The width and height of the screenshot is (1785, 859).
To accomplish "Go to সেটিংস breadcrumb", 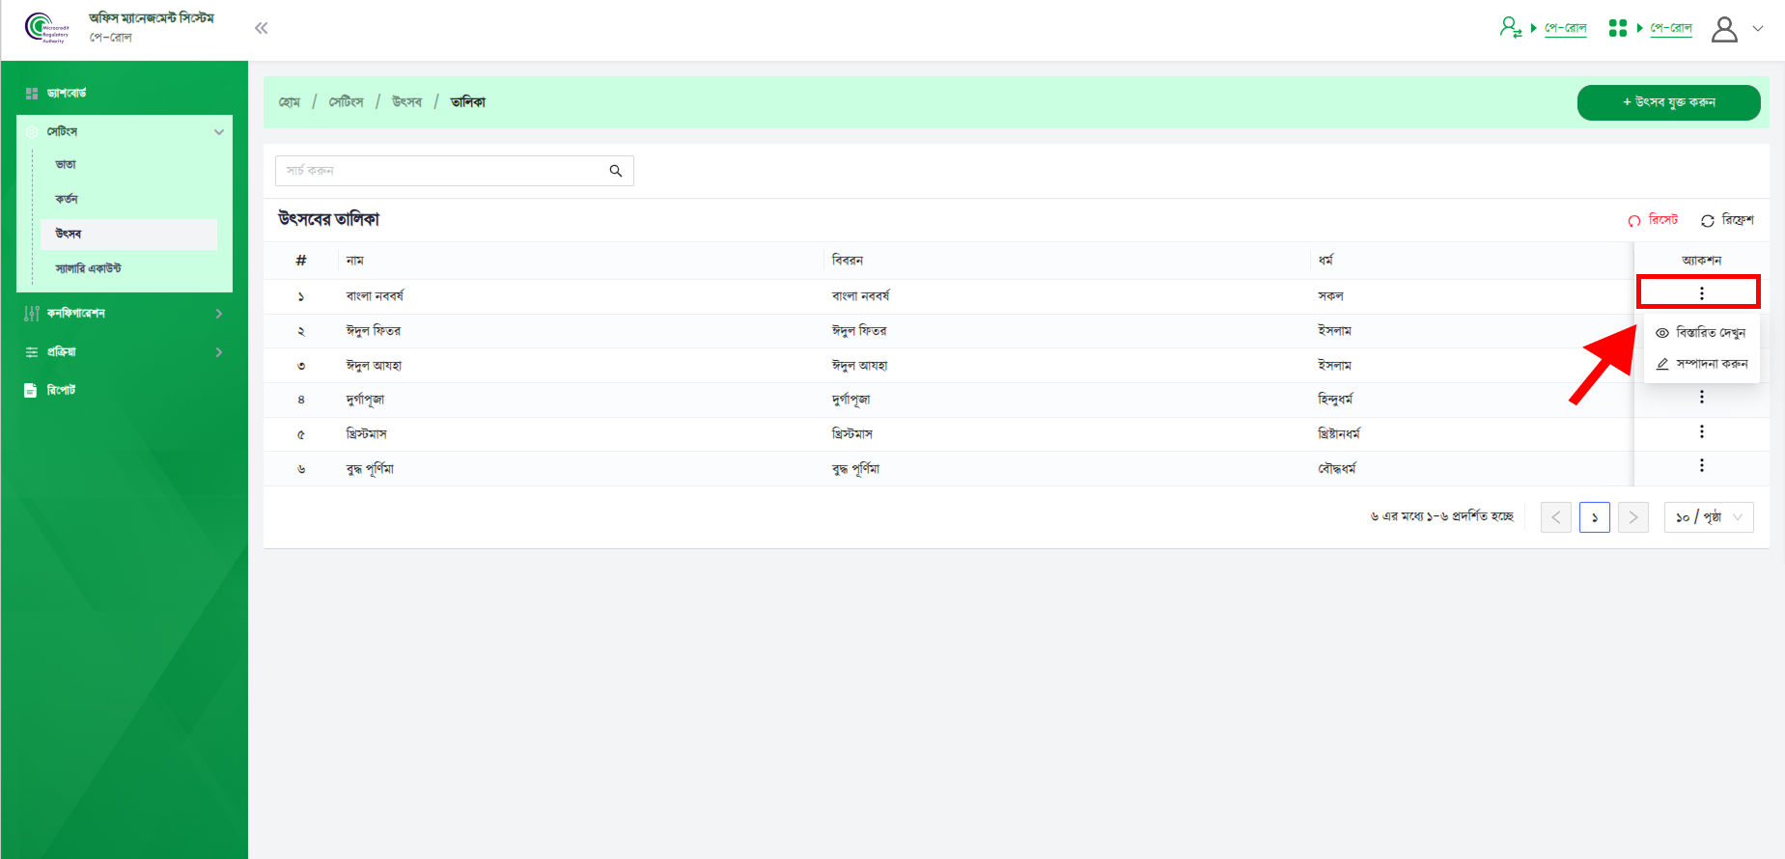I will click(x=347, y=102).
